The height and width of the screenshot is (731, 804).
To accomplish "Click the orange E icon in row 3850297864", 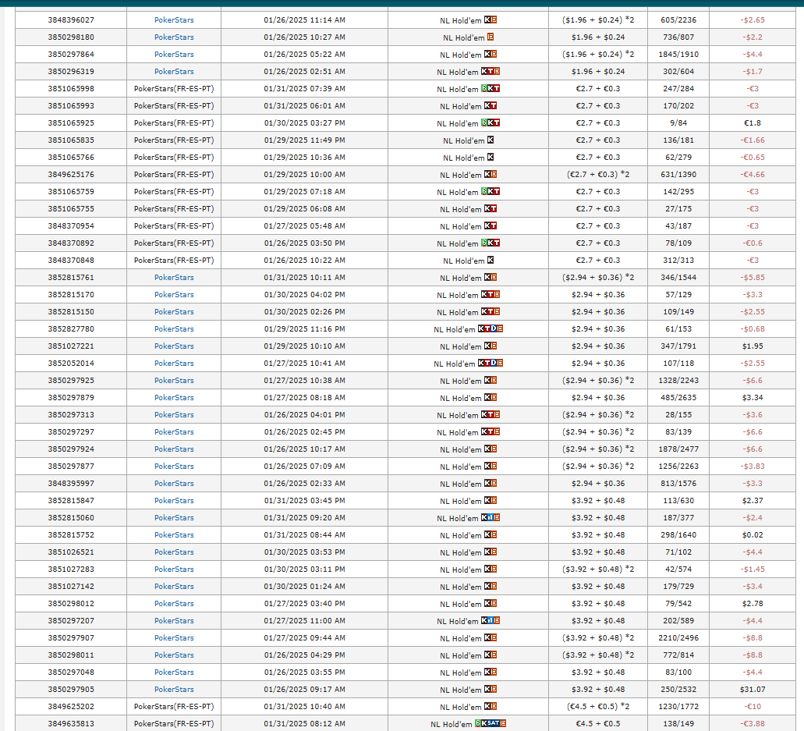I will coord(494,54).
